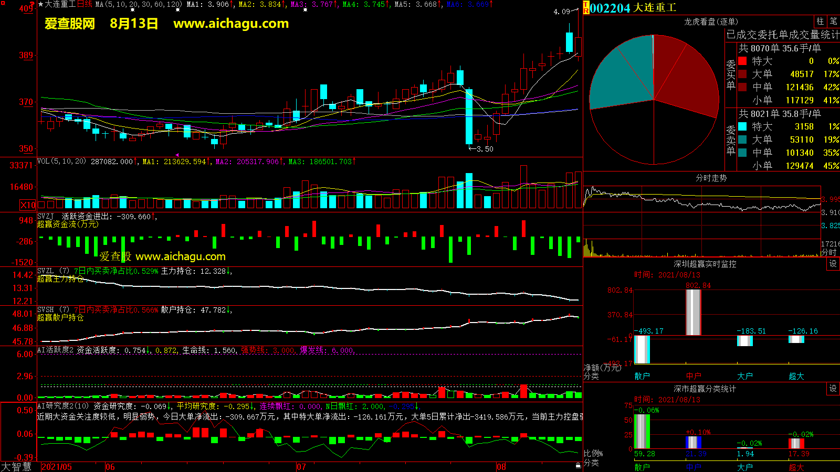Viewport: 840px width, 472px height.
Task: Select the 分时走势 panel title
Action: (711, 178)
